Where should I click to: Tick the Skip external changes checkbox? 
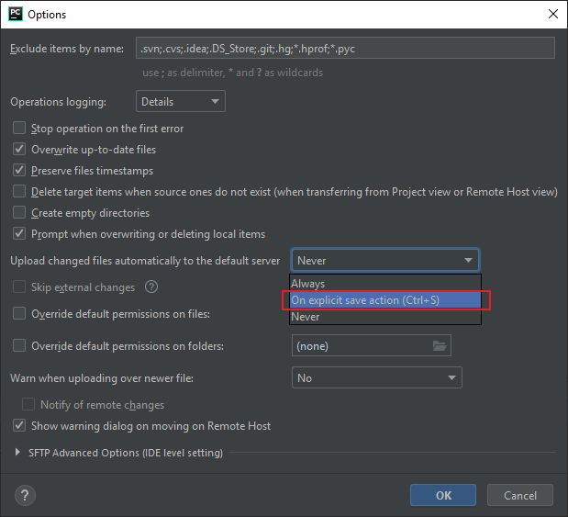(x=19, y=287)
